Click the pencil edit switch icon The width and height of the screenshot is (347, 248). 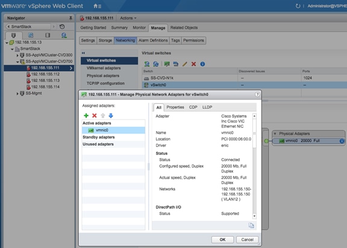184,64
